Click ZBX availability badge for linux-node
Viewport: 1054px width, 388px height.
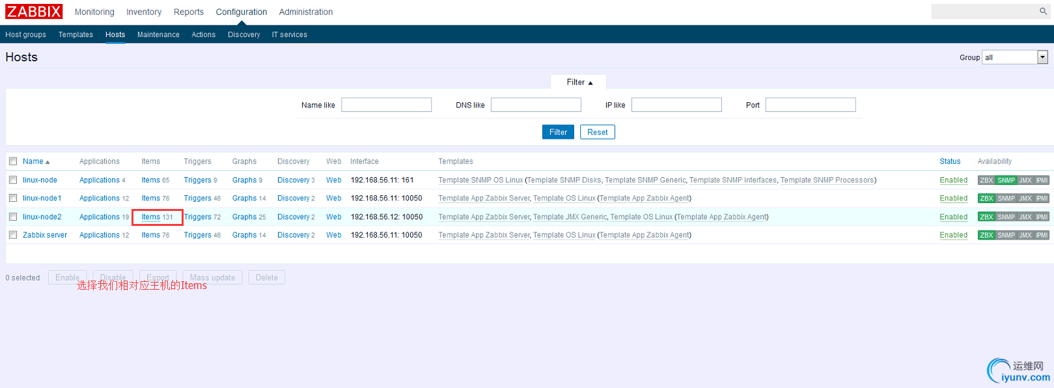(986, 180)
